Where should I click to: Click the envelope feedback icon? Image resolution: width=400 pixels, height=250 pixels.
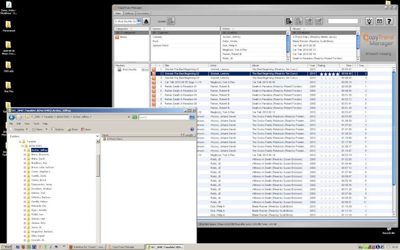pyautogui.click(x=379, y=21)
